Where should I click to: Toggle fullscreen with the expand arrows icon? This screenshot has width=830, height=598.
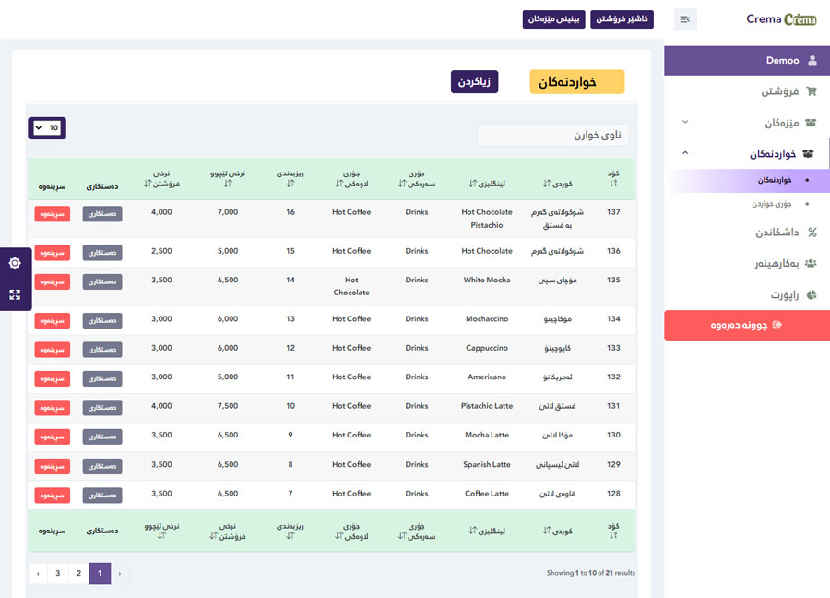(15, 295)
